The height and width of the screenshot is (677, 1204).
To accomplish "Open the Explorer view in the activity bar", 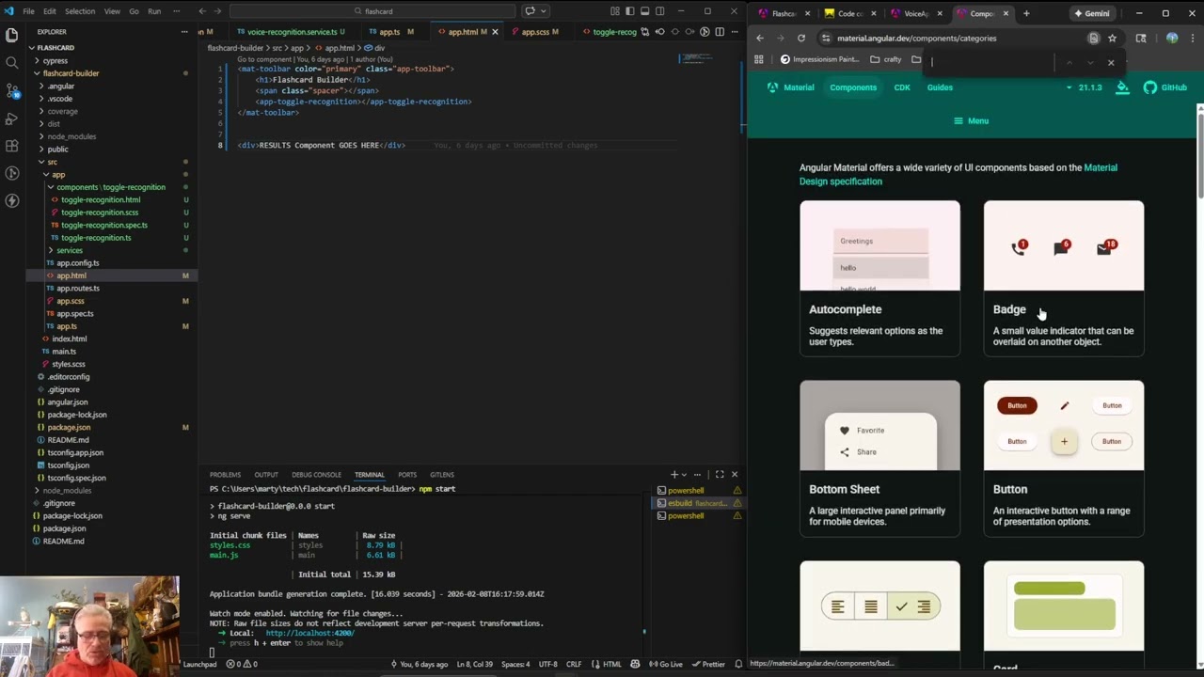I will point(11,36).
